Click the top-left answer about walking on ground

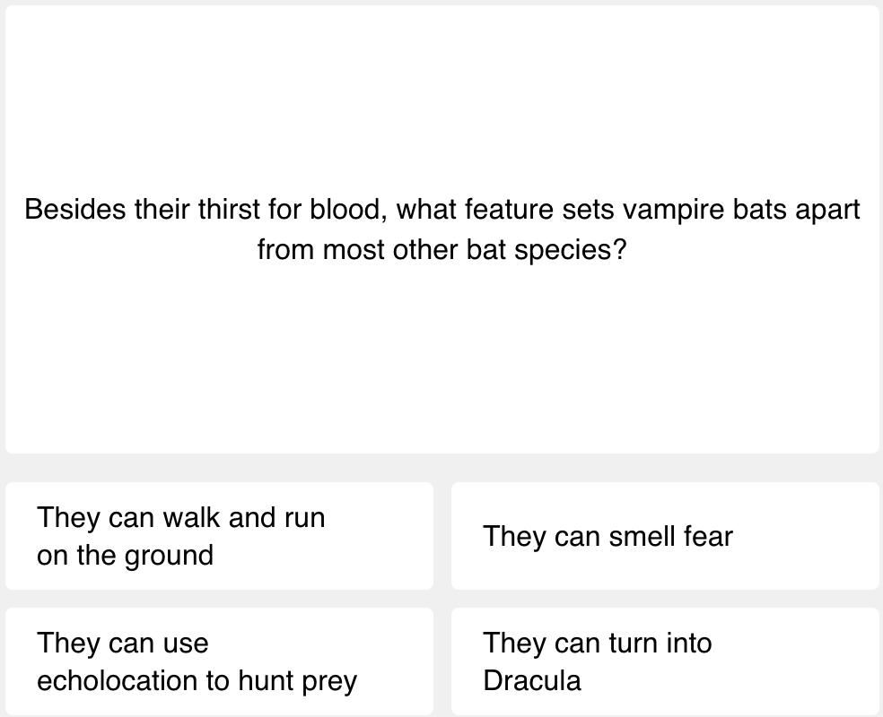pyautogui.click(x=219, y=536)
